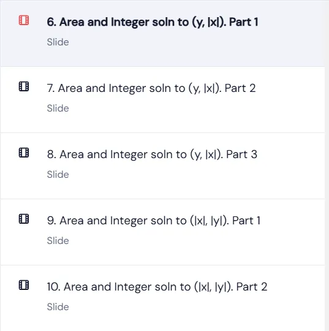Click the film icon beside lesson 7
Screen dimensions: 329x331
tap(24, 86)
